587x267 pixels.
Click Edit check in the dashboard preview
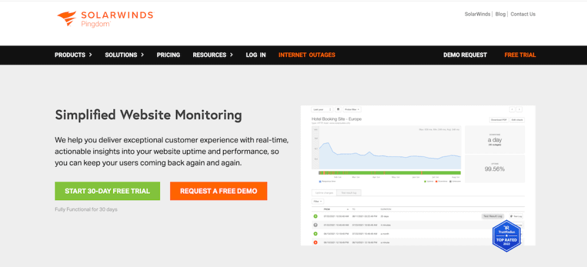[x=518, y=120]
